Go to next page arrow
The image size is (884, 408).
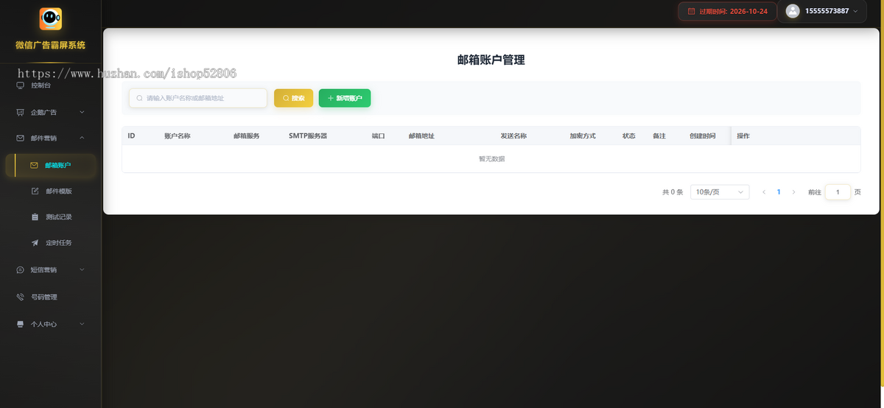[793, 192]
